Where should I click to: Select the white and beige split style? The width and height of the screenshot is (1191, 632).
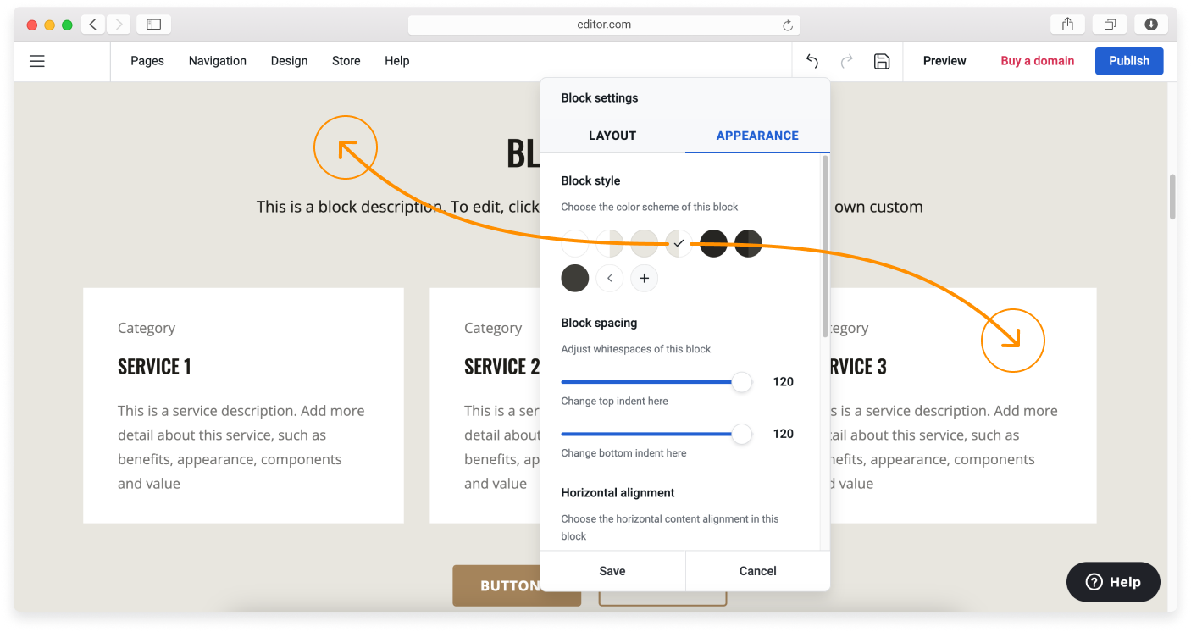(610, 243)
